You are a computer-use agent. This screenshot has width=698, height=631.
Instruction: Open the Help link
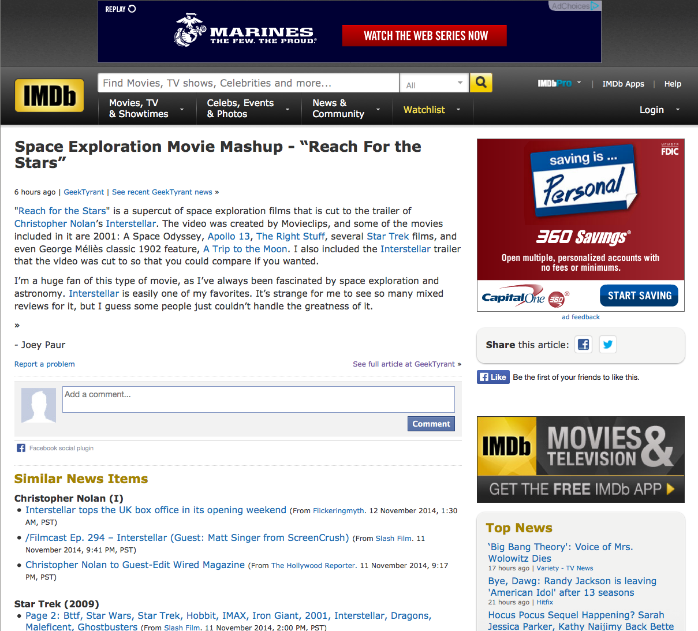(x=673, y=84)
